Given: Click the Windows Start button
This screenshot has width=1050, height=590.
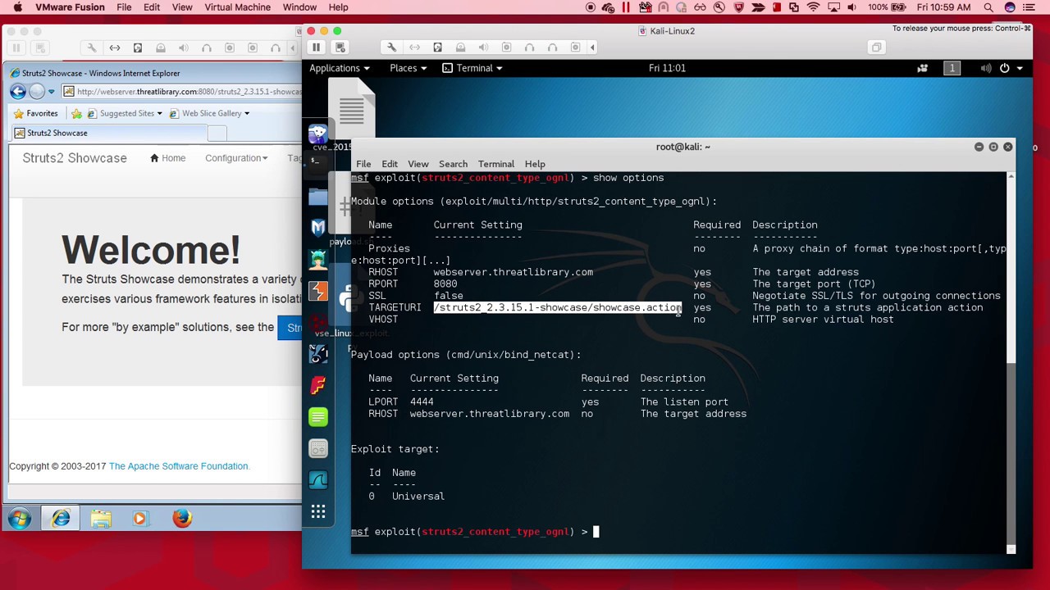Looking at the screenshot, I should [x=21, y=519].
